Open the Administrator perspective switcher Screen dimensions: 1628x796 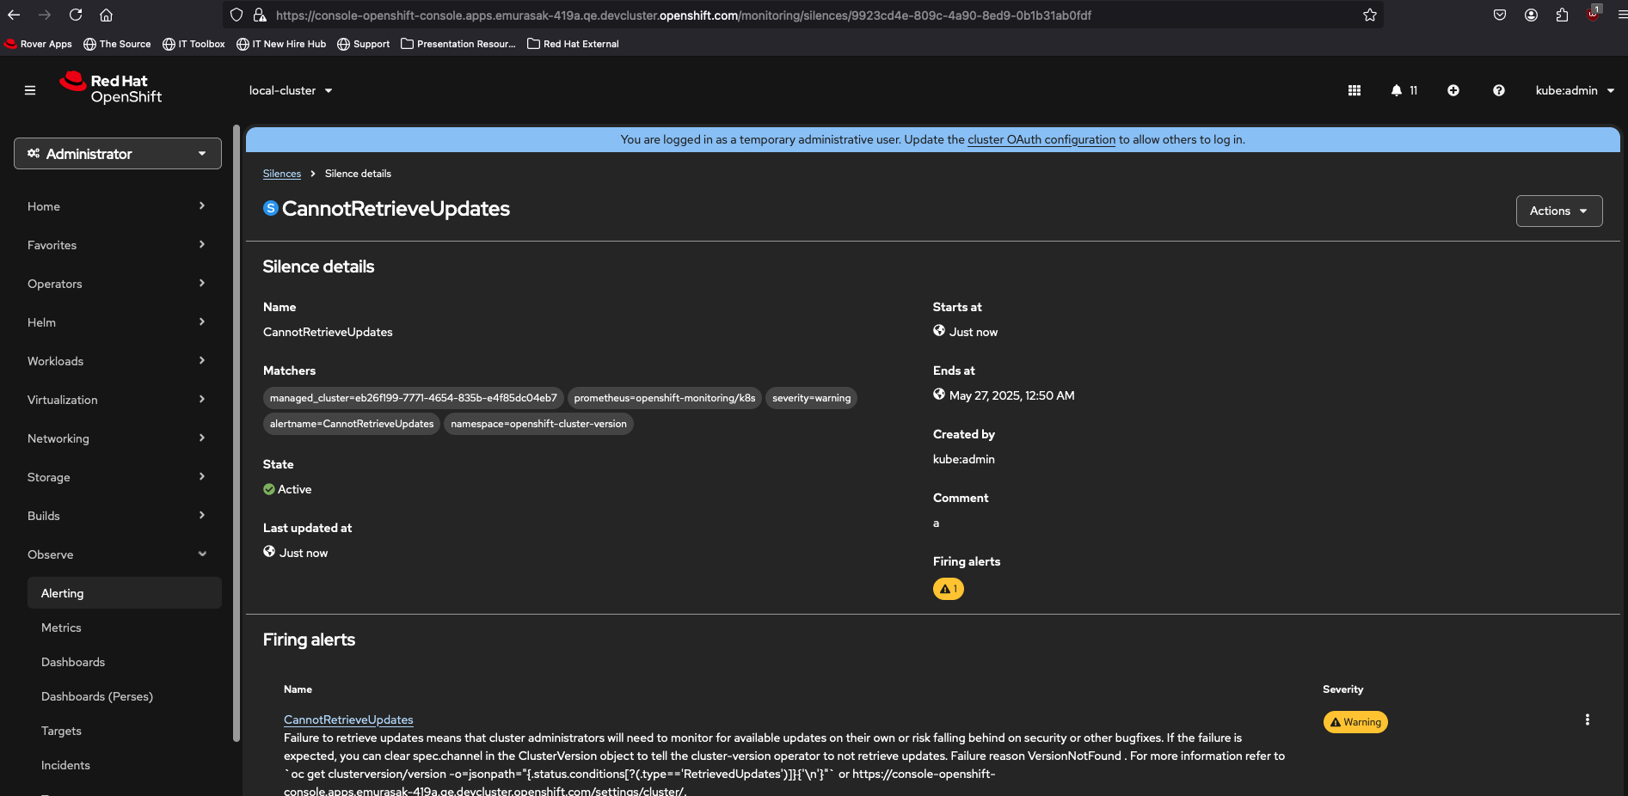[x=118, y=154]
